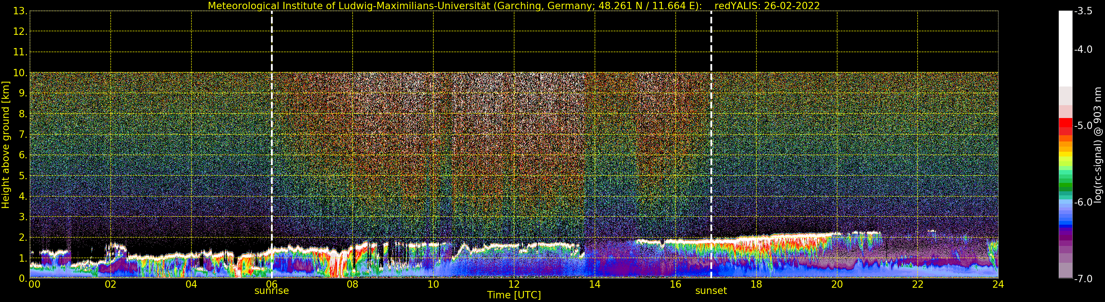The width and height of the screenshot is (1105, 302).
Task: Click the colorbar value '-3.5'
Action: coord(1083,11)
